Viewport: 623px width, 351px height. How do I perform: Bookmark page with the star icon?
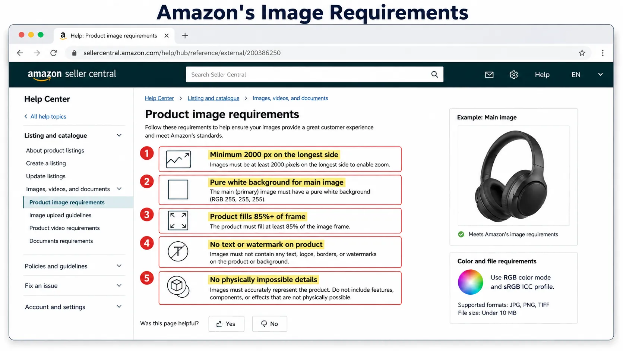(x=582, y=53)
